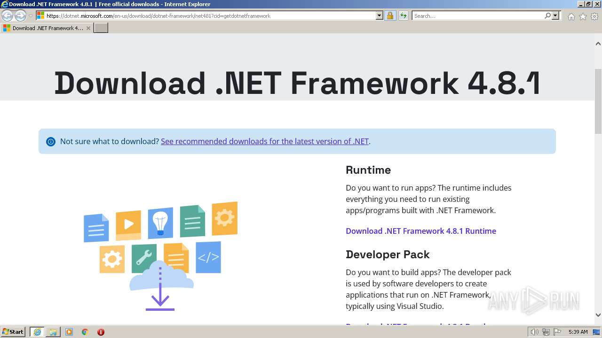The width and height of the screenshot is (602, 338).
Task: Open the Windows Start menu
Action: pos(13,332)
